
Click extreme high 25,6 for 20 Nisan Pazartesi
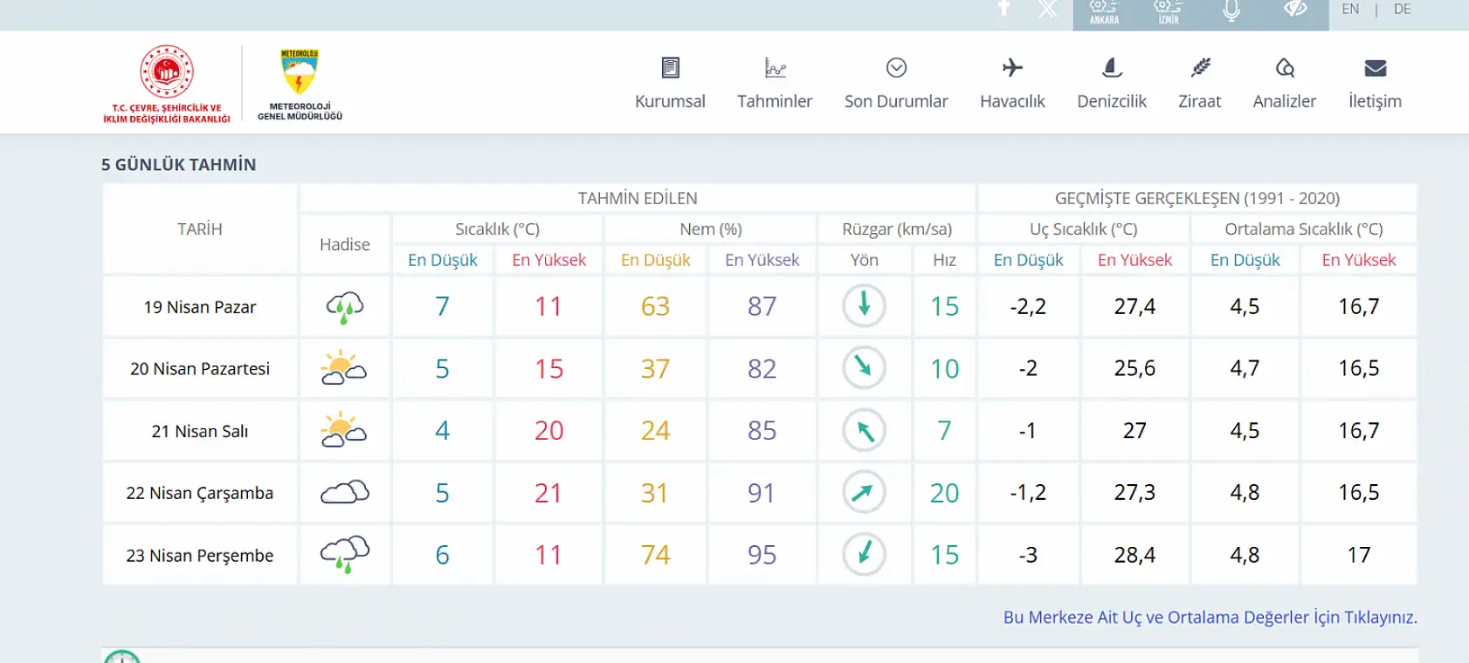1135,368
